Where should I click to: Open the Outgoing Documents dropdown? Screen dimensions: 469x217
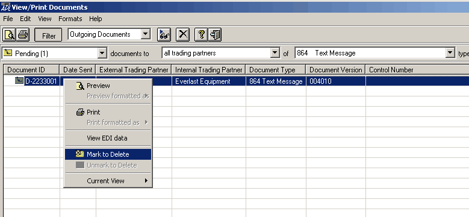point(145,34)
